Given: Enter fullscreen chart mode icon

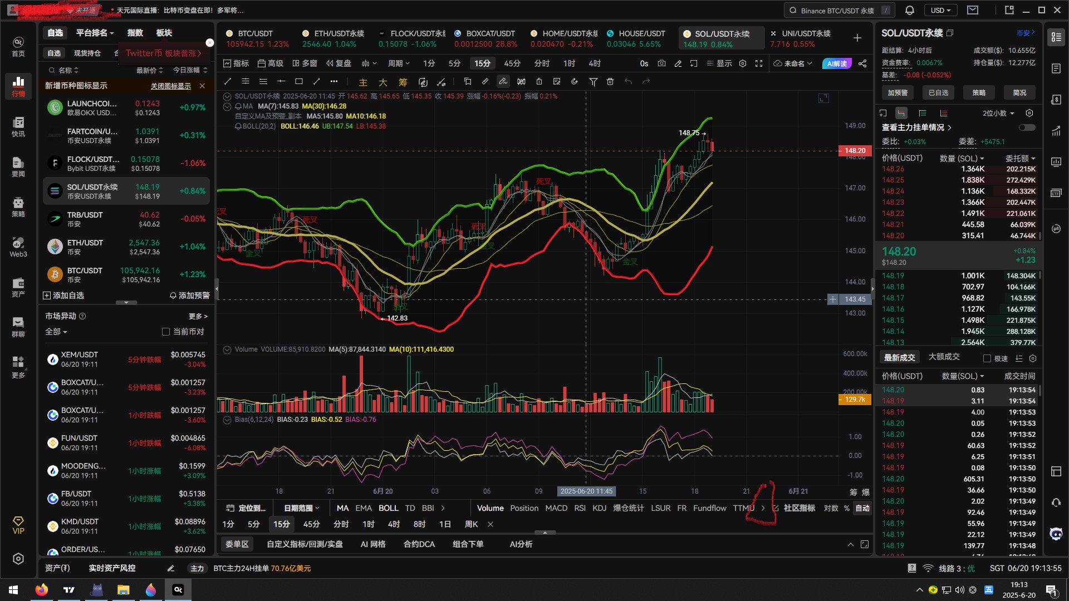Looking at the screenshot, I should (x=759, y=63).
